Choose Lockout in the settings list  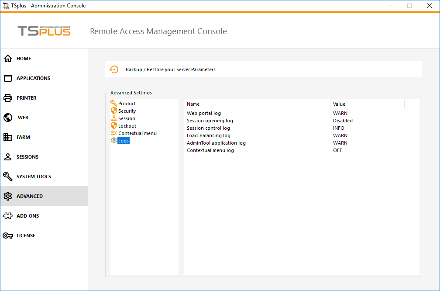(x=127, y=126)
